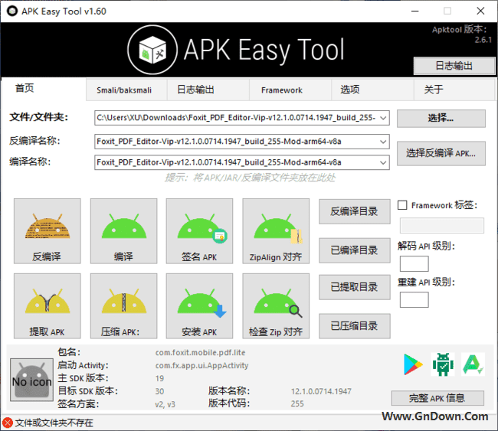Click the 检查 Zip 对齐 icon button
The width and height of the screenshot is (498, 431).
pyautogui.click(x=276, y=306)
